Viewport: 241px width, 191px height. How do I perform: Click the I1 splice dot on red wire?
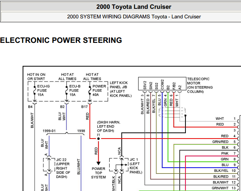coord(98,139)
